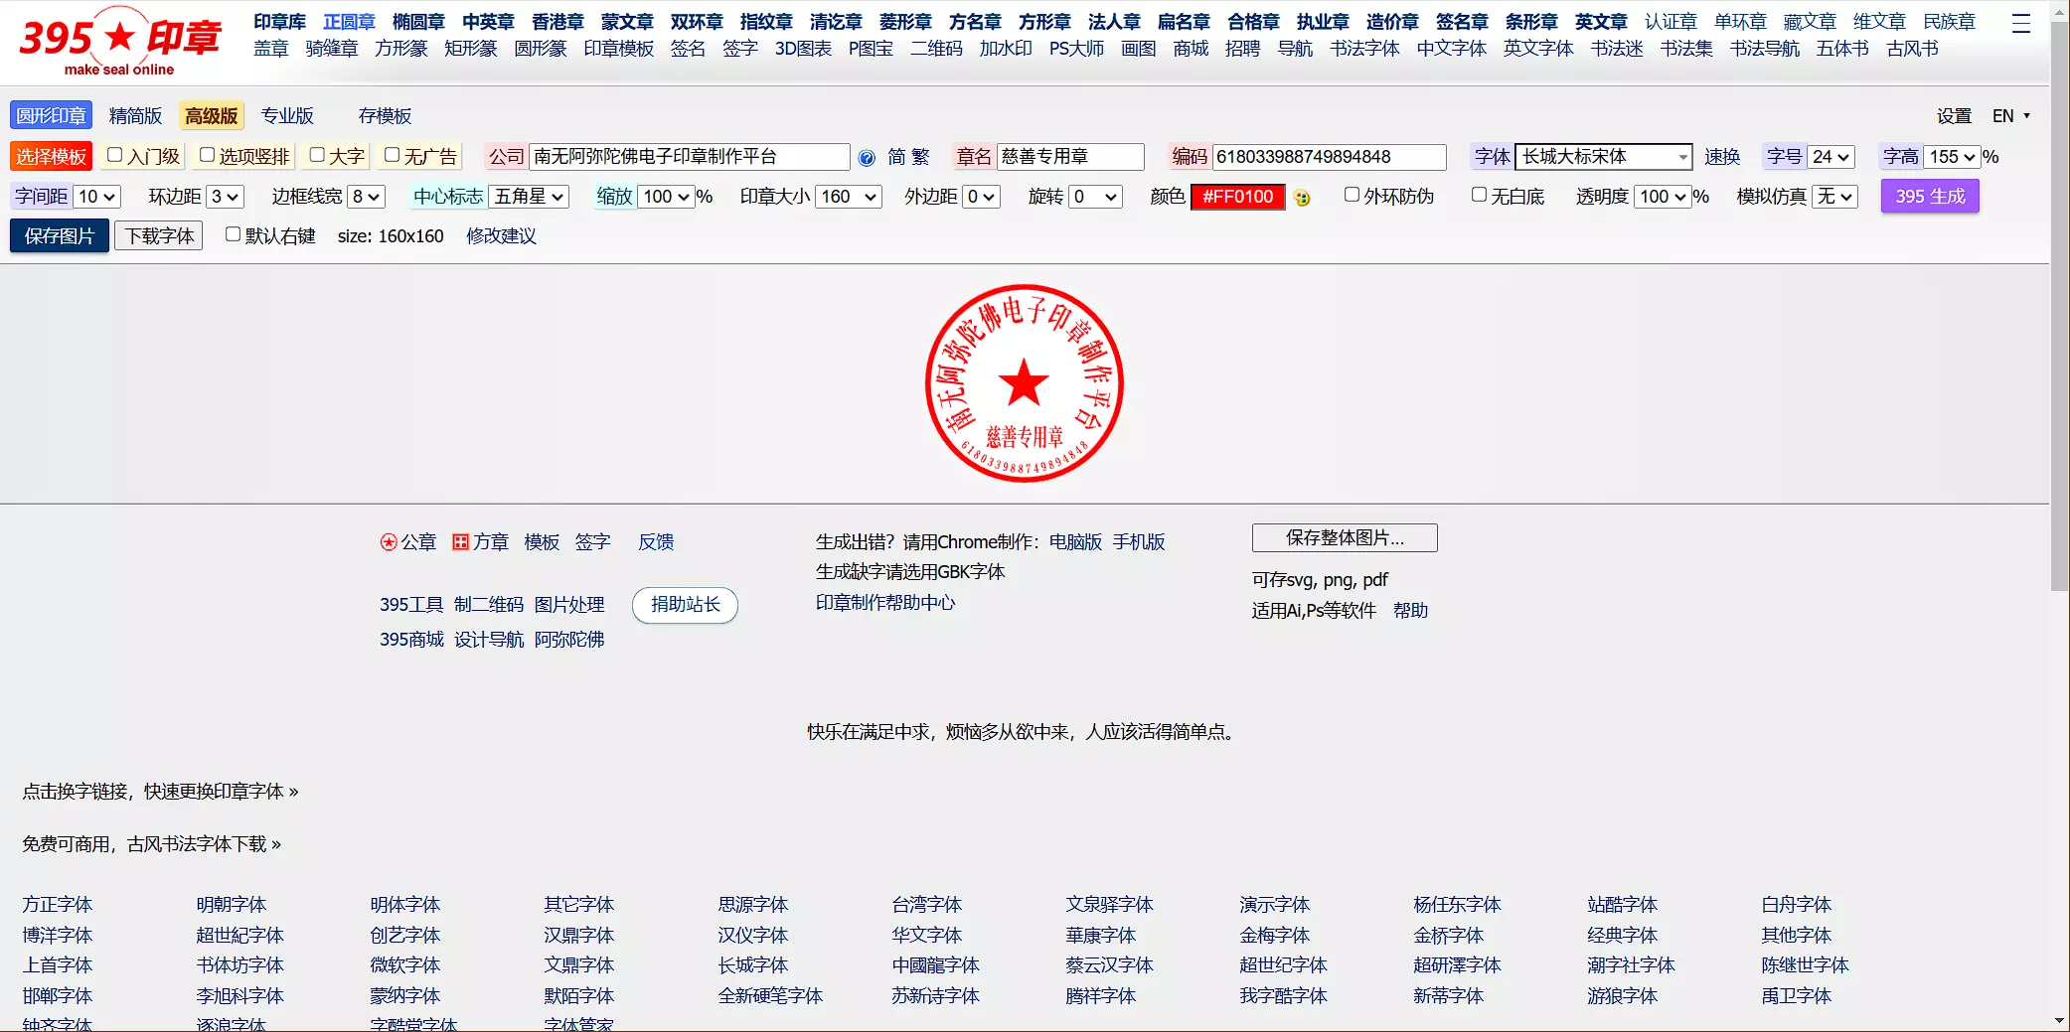Open 椭圆章 in the top navigation
Viewport: 2070px width, 1032px height.
(x=417, y=22)
